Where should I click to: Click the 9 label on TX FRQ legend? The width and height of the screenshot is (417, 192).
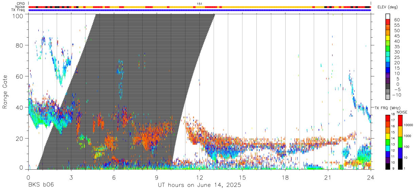tap(393, 169)
